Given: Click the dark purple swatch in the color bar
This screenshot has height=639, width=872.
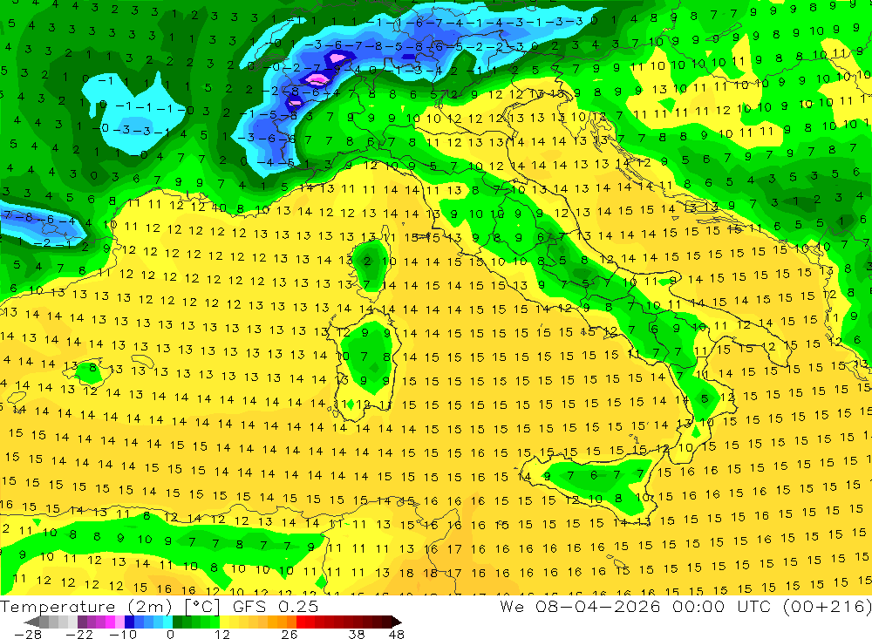Looking at the screenshot, I should click(82, 622).
